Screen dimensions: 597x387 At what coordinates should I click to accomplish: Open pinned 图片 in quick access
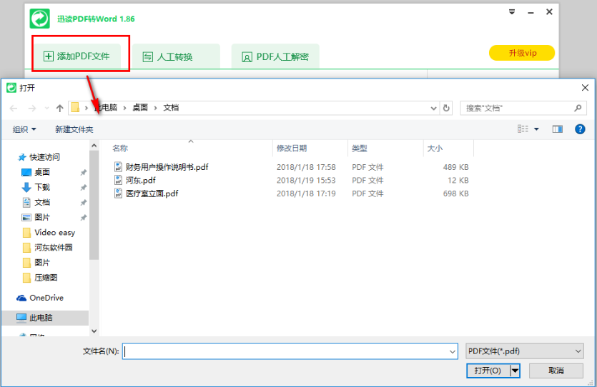pyautogui.click(x=42, y=218)
